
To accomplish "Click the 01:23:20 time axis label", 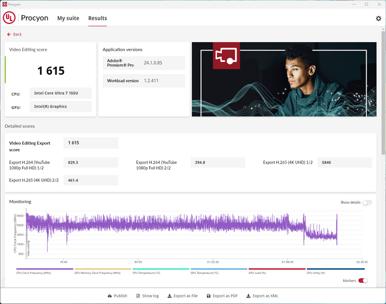I will 213,262.
